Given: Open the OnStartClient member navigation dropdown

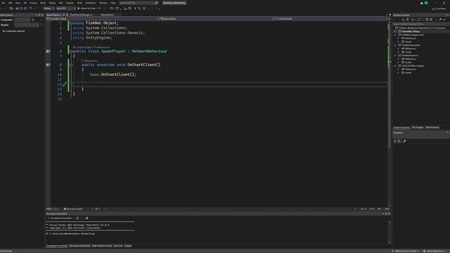Looking at the screenshot, I should point(330,19).
